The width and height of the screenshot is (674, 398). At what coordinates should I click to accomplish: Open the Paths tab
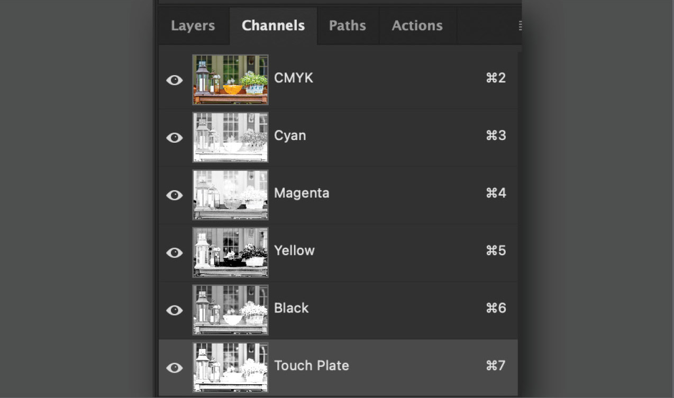348,26
